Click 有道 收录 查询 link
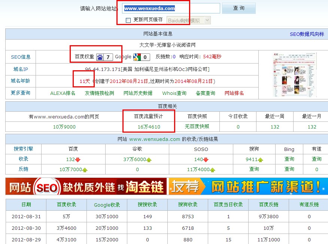The height and width of the screenshot is (244, 328). coord(317,159)
